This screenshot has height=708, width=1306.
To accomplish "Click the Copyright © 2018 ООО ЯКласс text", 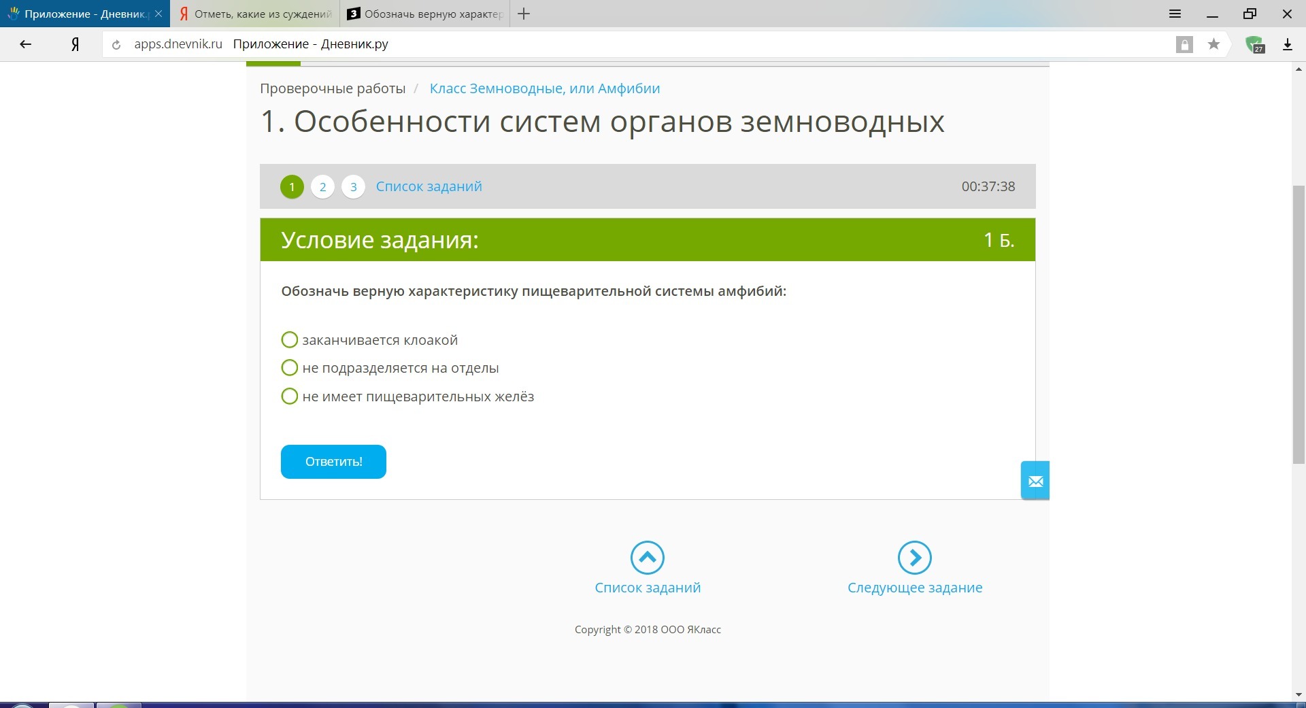I will [x=648, y=630].
